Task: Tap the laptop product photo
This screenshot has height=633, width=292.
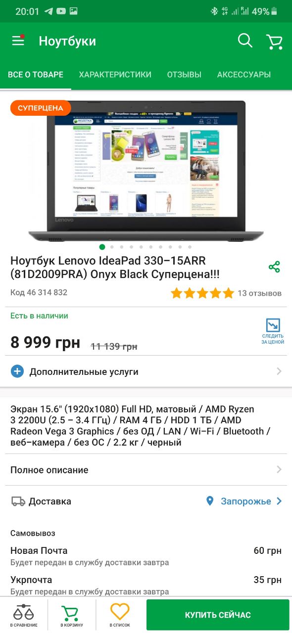Action: [146, 171]
